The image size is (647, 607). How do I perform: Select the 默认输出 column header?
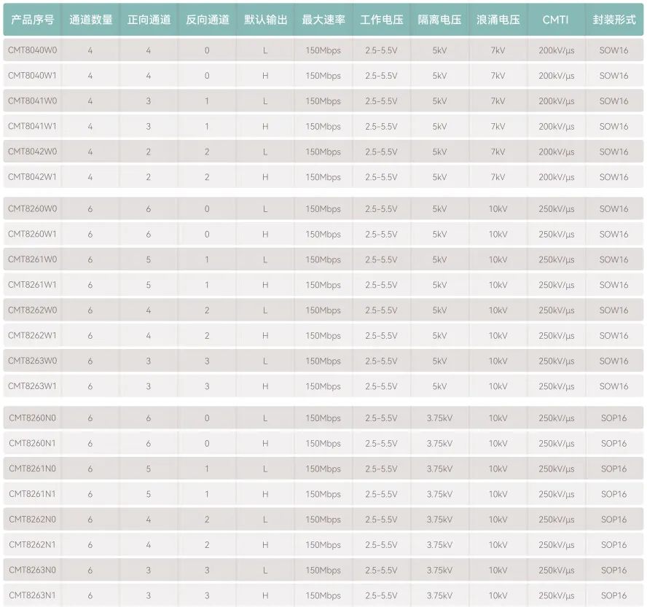265,20
